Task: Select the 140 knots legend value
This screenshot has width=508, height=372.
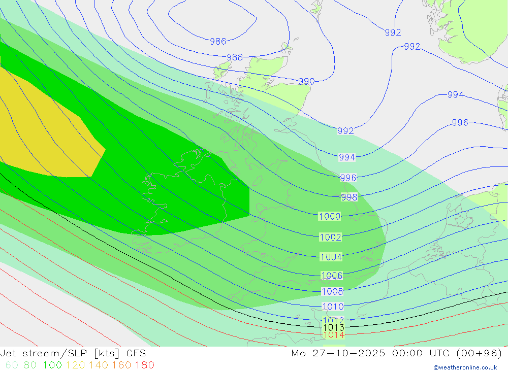Action: pyautogui.click(x=99, y=365)
